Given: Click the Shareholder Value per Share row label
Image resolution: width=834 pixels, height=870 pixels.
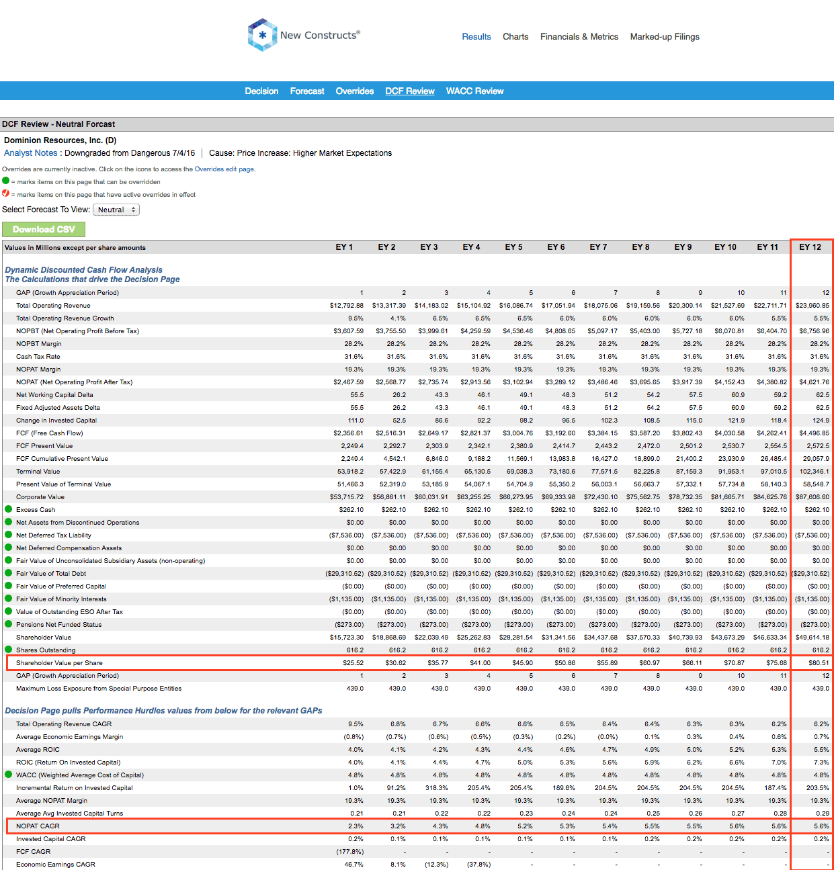Looking at the screenshot, I should (60, 663).
